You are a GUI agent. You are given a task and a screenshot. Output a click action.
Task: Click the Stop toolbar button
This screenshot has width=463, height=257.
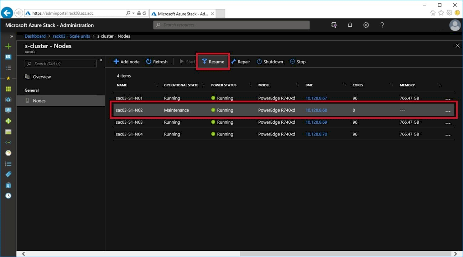click(298, 61)
